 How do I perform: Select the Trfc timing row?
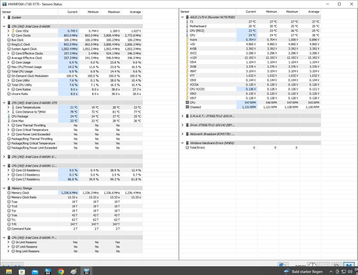tap(71, 224)
